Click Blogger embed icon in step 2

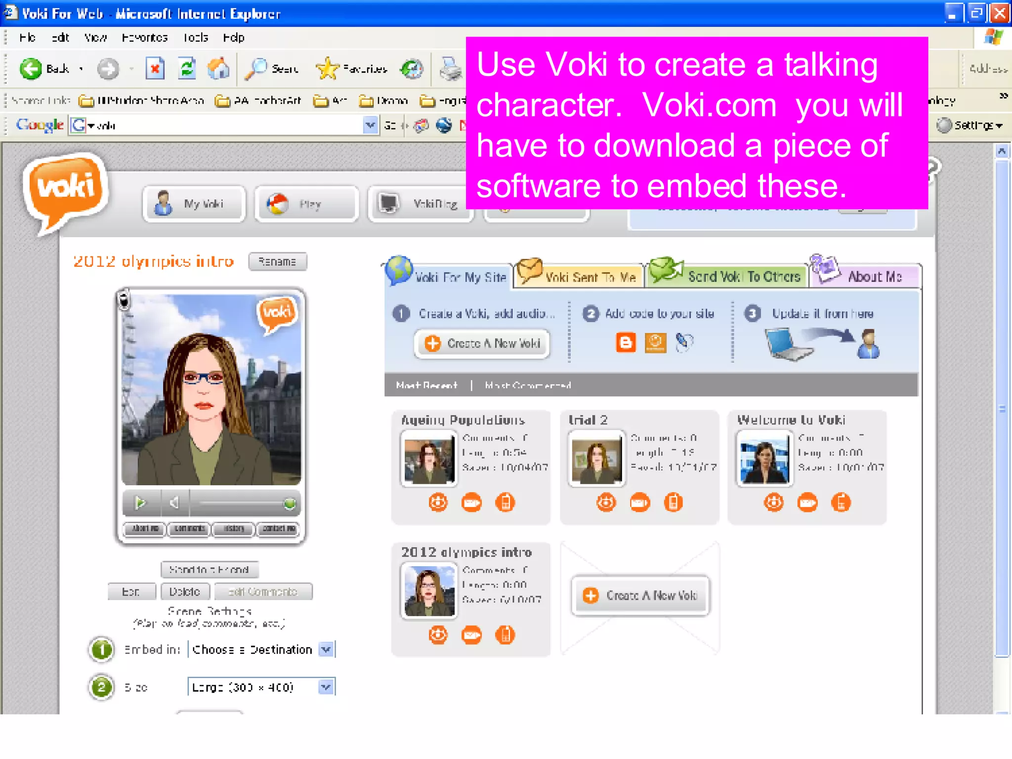click(x=626, y=342)
